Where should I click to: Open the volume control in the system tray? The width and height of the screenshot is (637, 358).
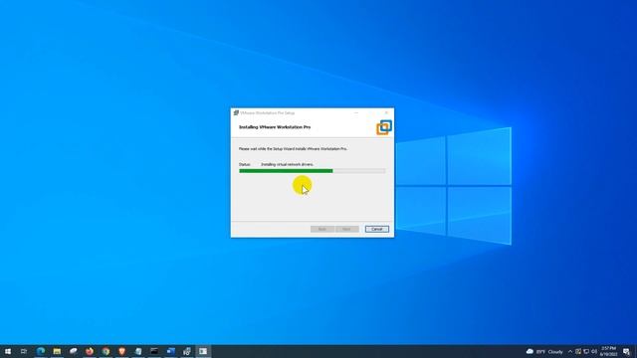[594, 351]
